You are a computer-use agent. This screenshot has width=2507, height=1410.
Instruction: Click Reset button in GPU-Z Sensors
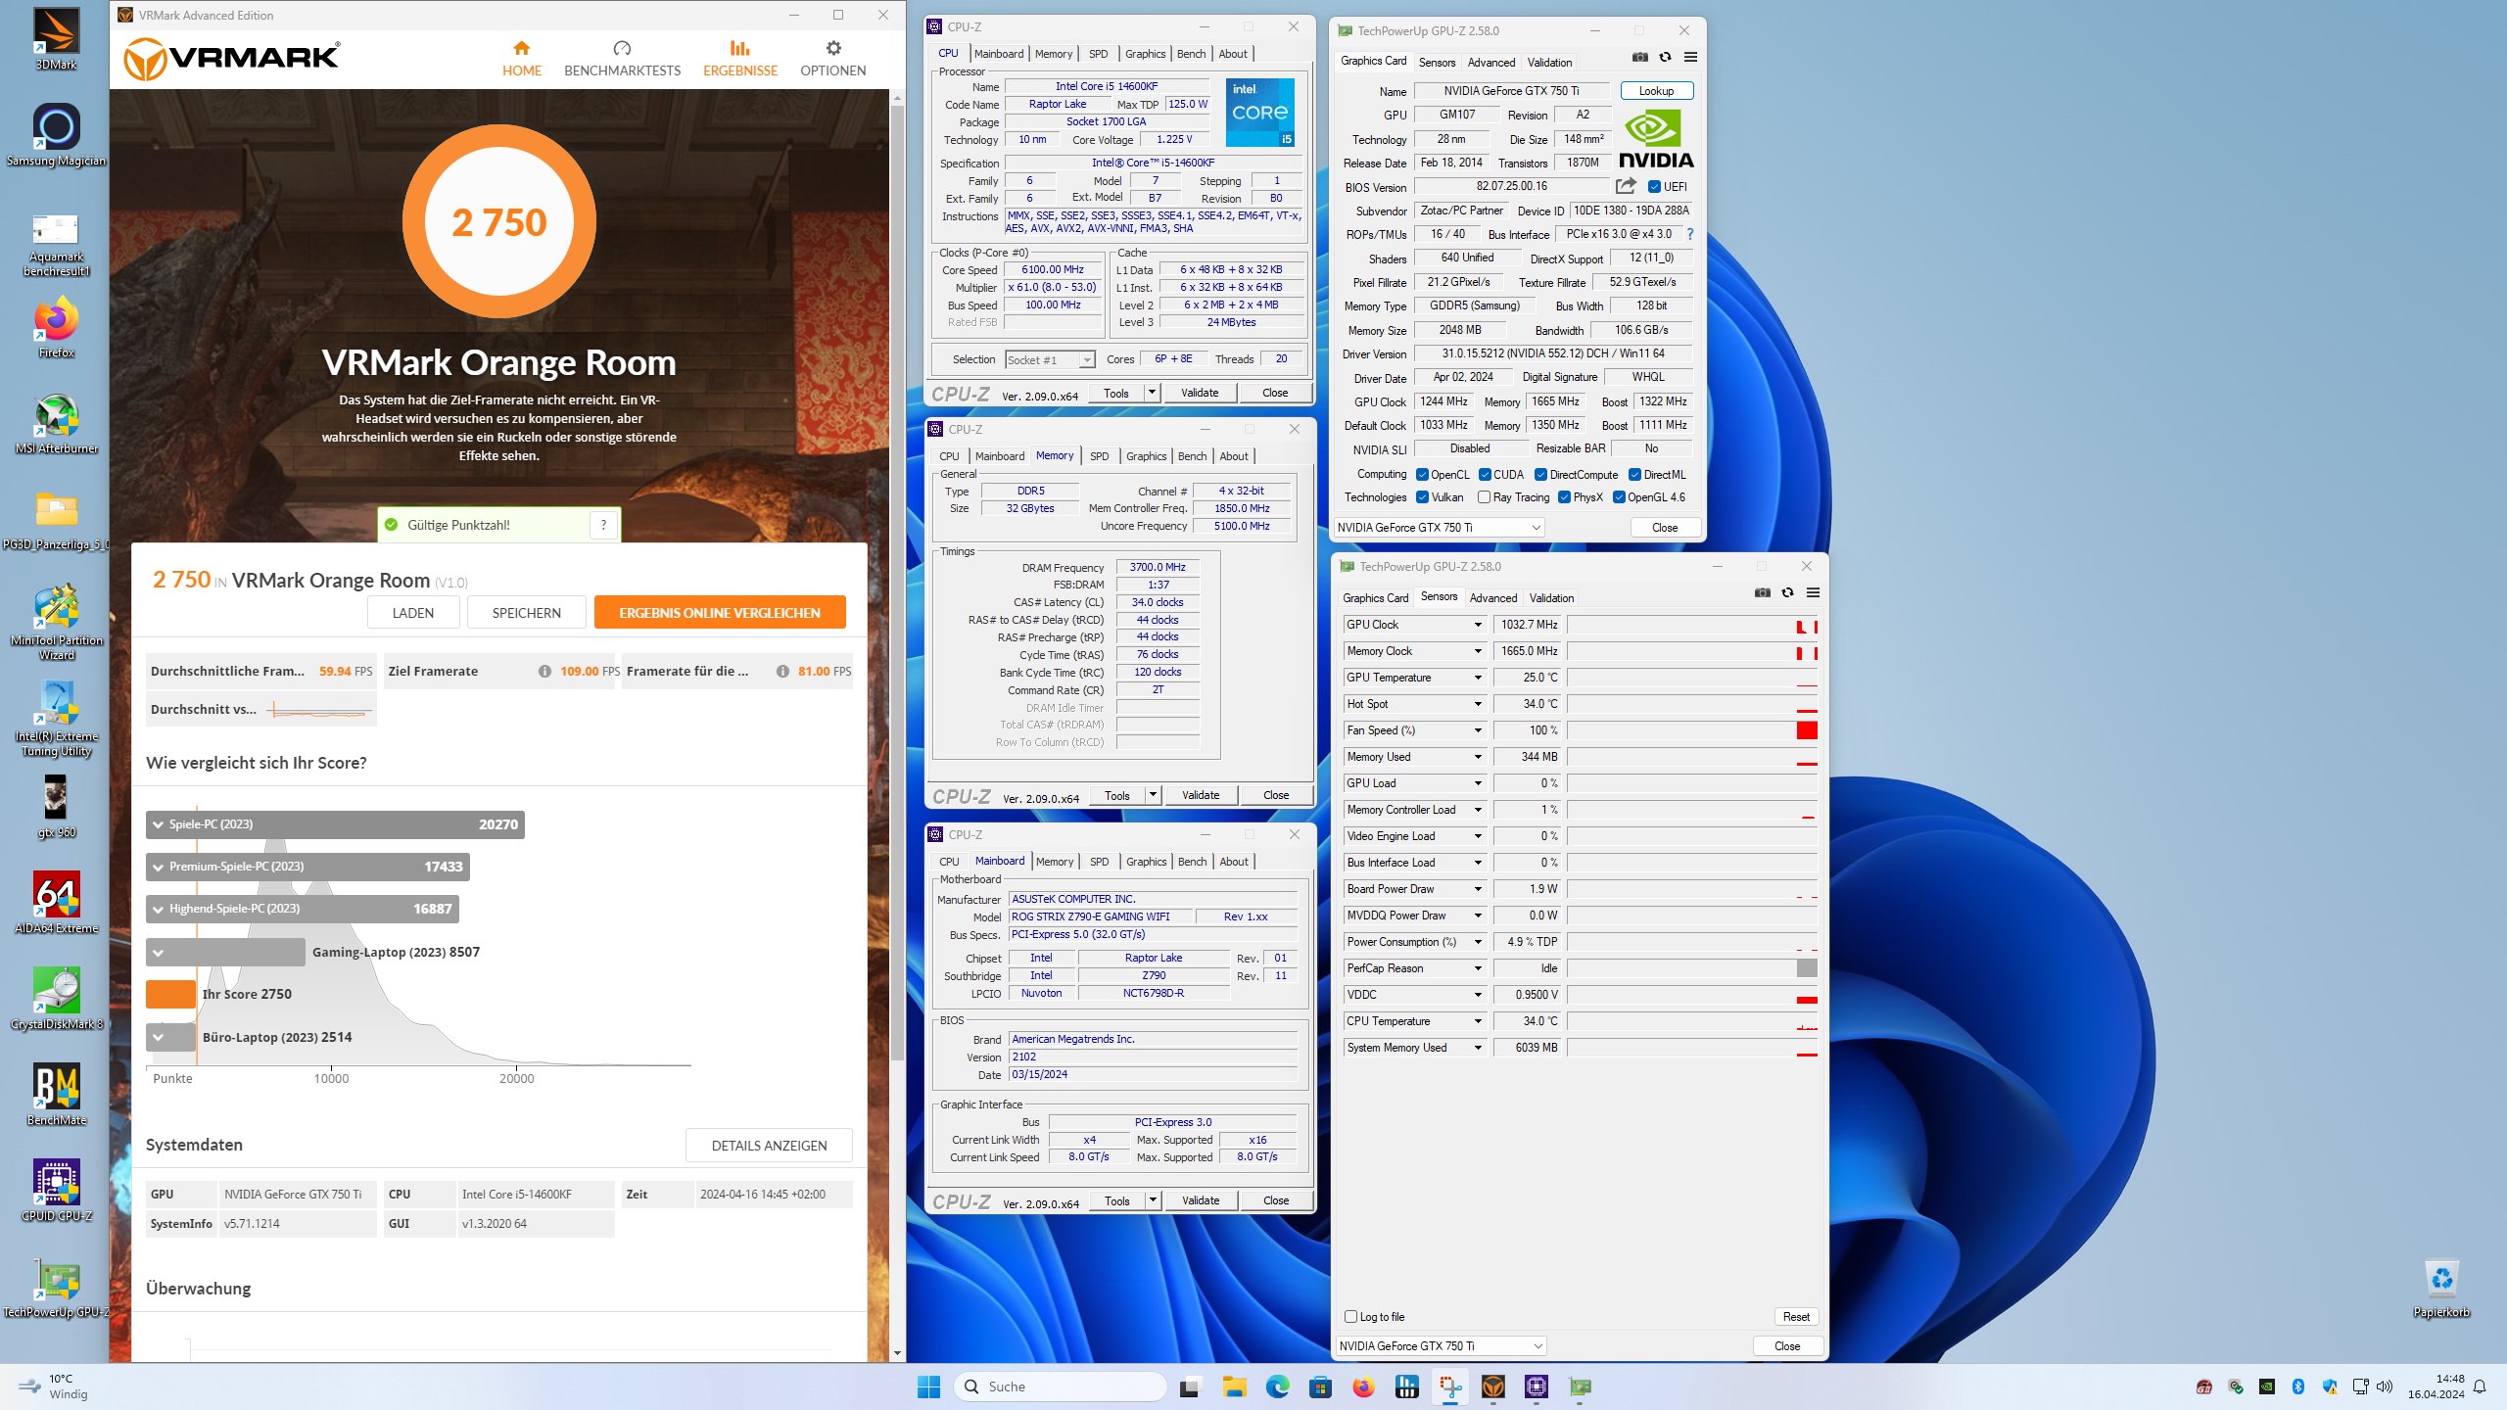(x=1796, y=1317)
